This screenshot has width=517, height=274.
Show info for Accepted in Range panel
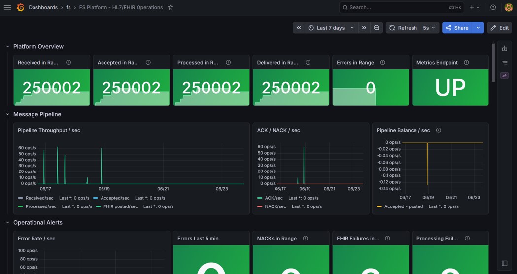(x=148, y=62)
